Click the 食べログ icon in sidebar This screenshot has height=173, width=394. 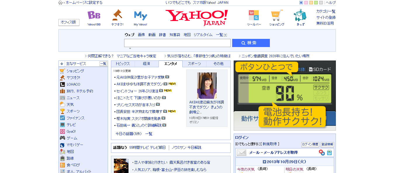(x=62, y=165)
